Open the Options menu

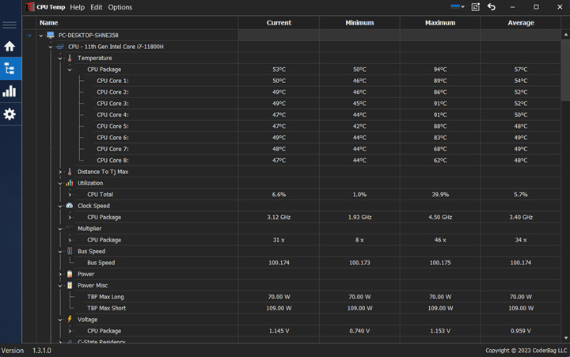[x=120, y=7]
